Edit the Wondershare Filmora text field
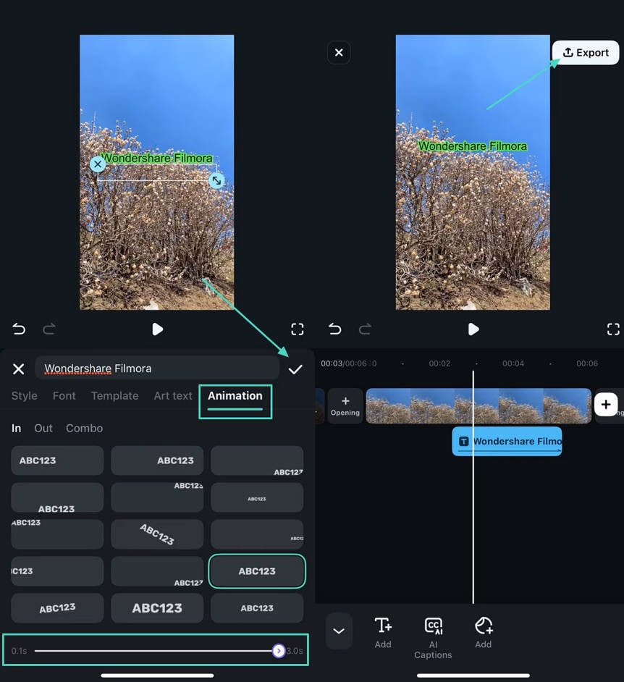This screenshot has width=624, height=682. 157,369
